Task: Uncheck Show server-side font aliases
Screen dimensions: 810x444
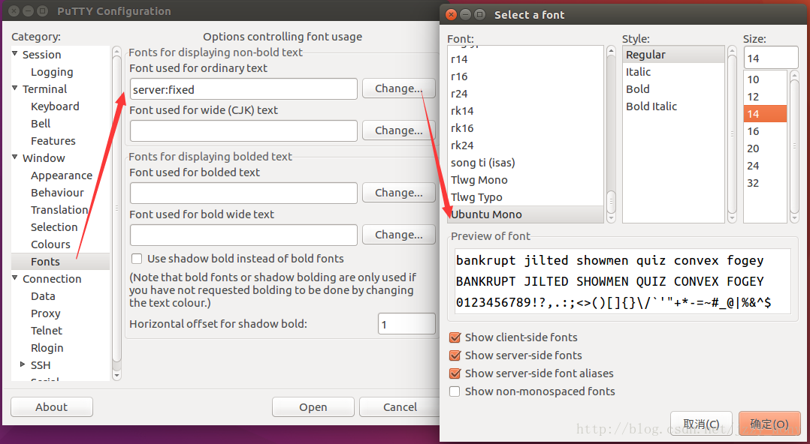Action: (x=455, y=373)
